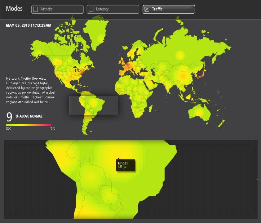Viewport: 261px width, 223px height.
Task: Click the large 9 traffic figure
Action: coord(9,117)
